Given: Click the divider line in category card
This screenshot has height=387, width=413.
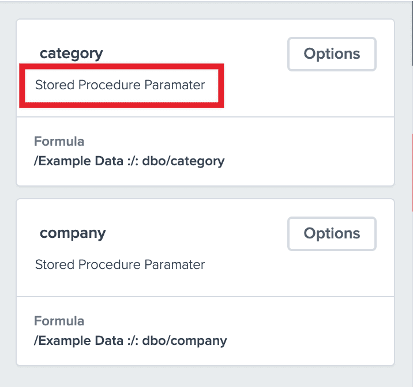Looking at the screenshot, I should (205, 117).
